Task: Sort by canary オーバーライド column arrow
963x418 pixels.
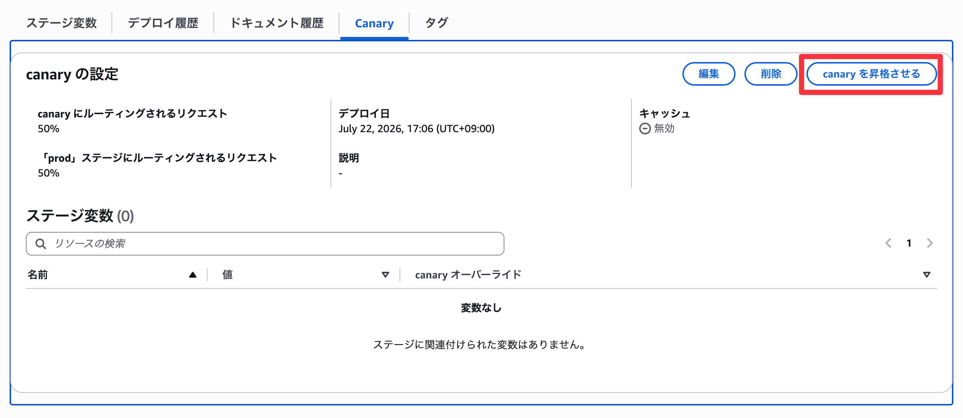Action: click(926, 275)
